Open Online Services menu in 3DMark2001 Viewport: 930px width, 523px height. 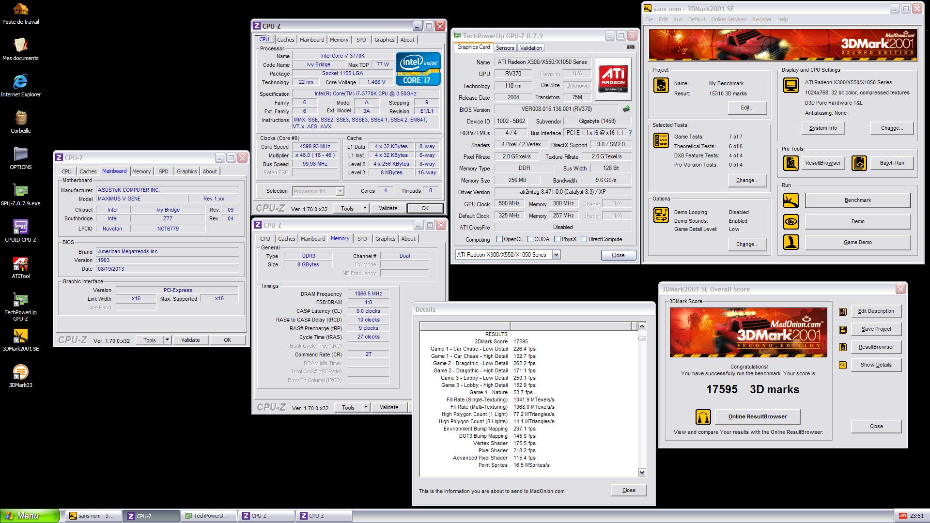click(728, 19)
